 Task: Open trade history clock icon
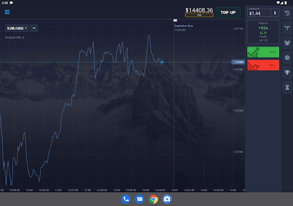pos(287,13)
